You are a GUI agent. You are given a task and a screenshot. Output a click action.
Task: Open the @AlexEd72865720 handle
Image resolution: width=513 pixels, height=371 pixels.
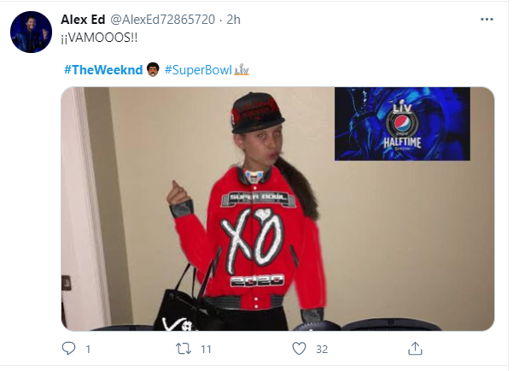[162, 20]
